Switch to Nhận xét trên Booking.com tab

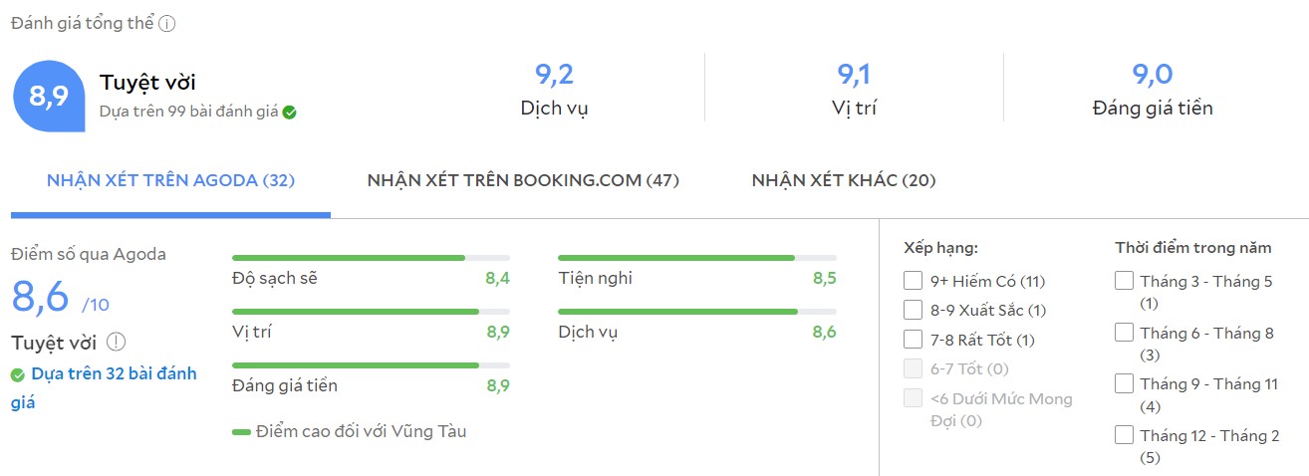[523, 180]
